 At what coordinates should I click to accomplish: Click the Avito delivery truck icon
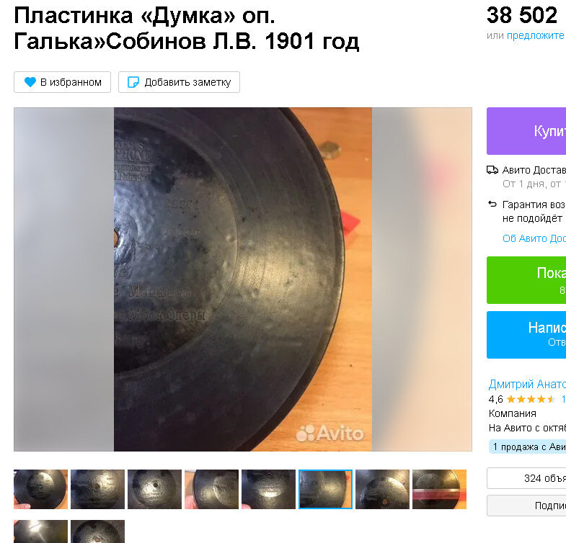click(492, 170)
